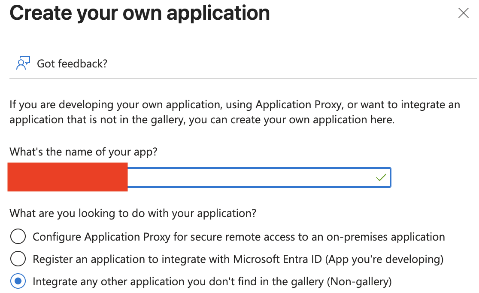Toggle the Non-gallery integration radio button
Viewport: 479px width, 293px height.
[x=18, y=281]
